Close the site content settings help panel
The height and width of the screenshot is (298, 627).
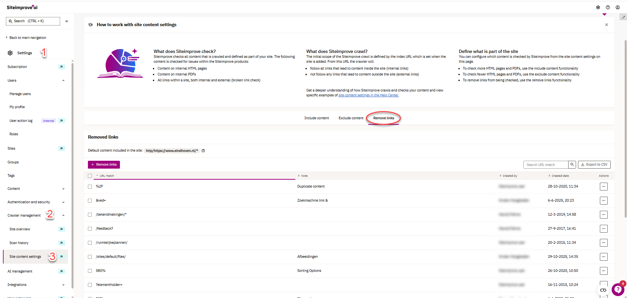[606, 25]
